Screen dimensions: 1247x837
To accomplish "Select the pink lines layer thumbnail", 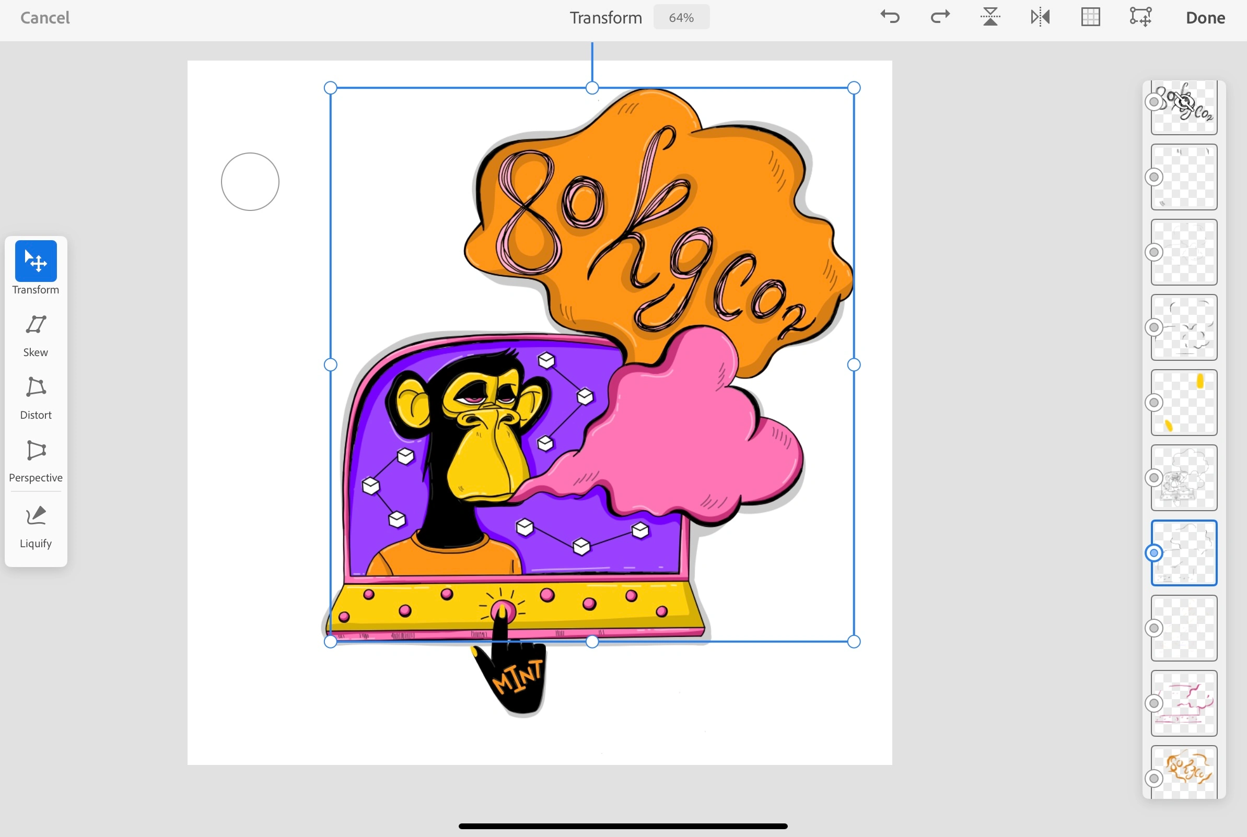I will point(1184,703).
